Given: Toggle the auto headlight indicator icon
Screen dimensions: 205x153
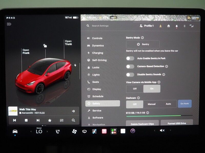Looking at the screenshot, I should pyautogui.click(x=9, y=24).
